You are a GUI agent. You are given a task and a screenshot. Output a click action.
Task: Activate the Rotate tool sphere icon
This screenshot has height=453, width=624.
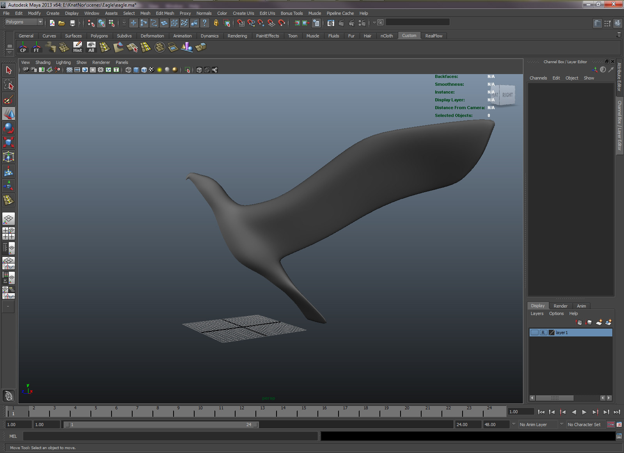9,128
